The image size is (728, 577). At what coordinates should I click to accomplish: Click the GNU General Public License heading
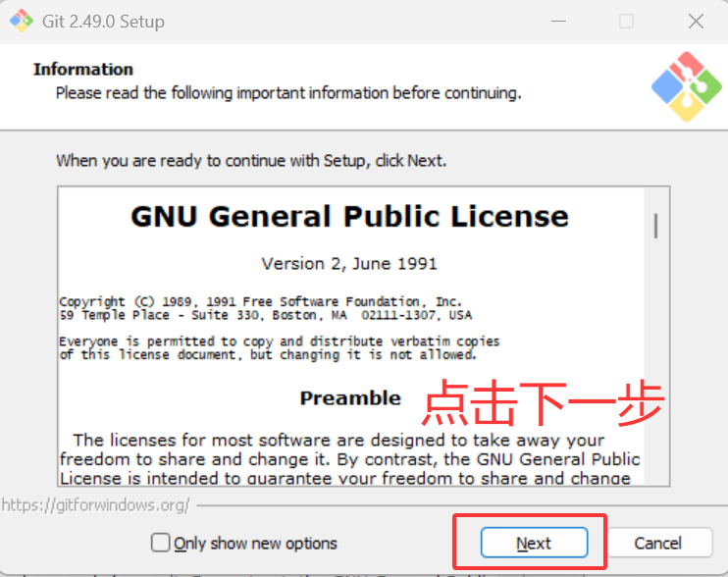[x=349, y=216]
